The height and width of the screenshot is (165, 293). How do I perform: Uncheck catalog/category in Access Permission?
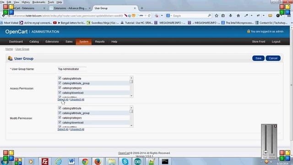[x=60, y=88]
